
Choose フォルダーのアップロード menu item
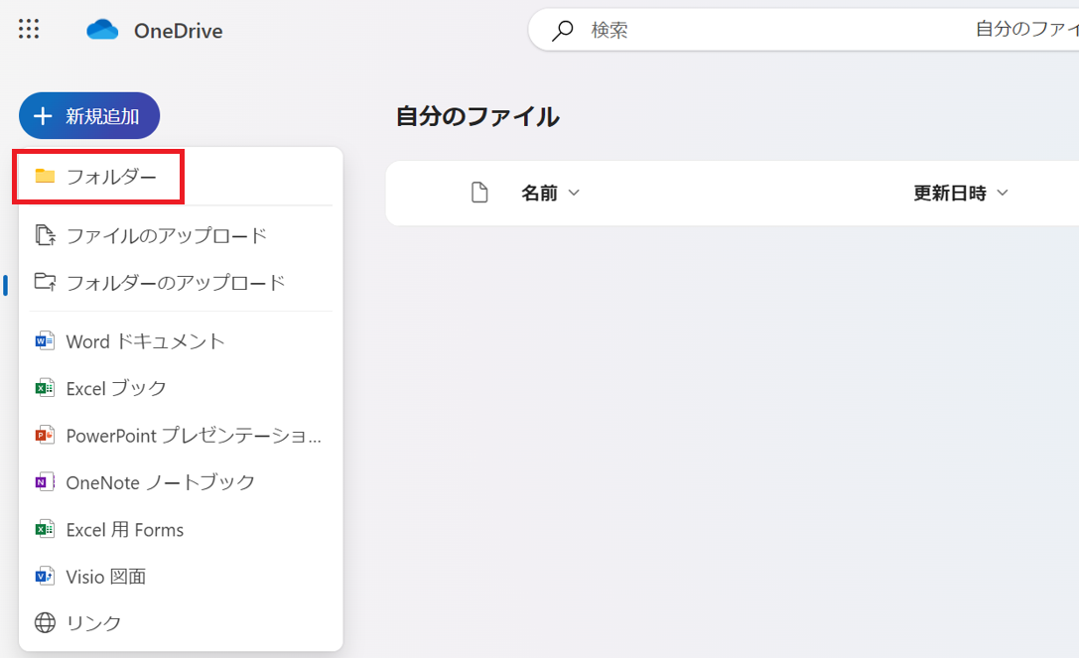[x=181, y=282]
